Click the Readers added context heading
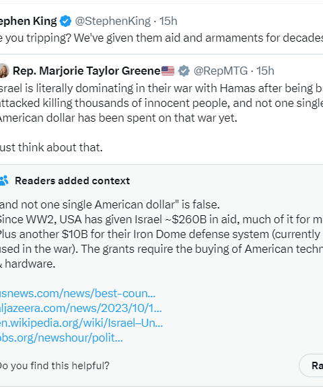Screen dimensions: 323x390 click(73, 181)
